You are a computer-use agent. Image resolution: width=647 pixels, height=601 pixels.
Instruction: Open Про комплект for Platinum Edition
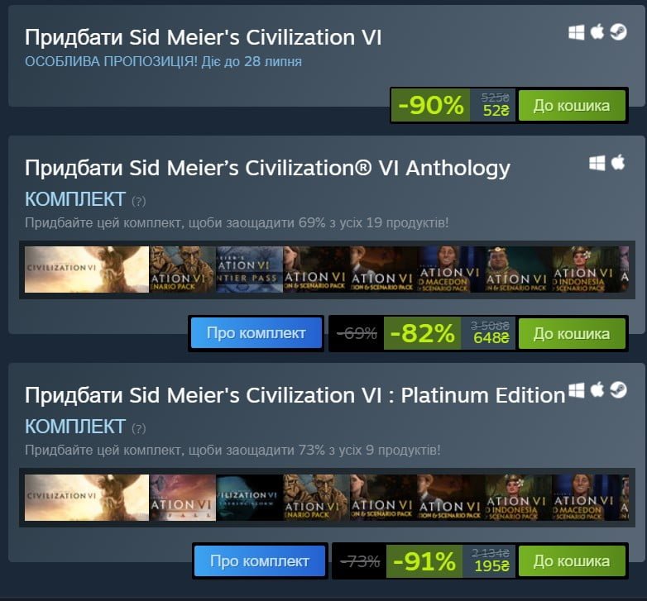pos(260,560)
